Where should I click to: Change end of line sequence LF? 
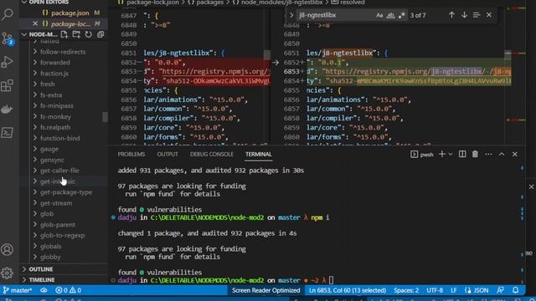454,290
